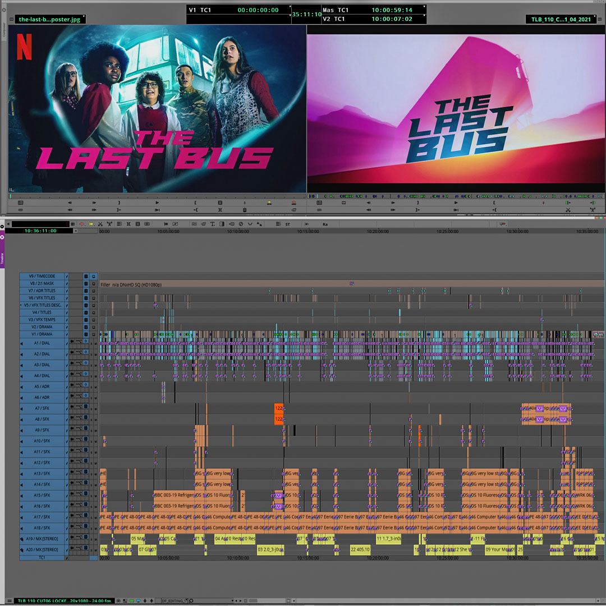Select the V3 / VFX TEMPS track
Image resolution: width=606 pixels, height=606 pixels.
(x=42, y=320)
